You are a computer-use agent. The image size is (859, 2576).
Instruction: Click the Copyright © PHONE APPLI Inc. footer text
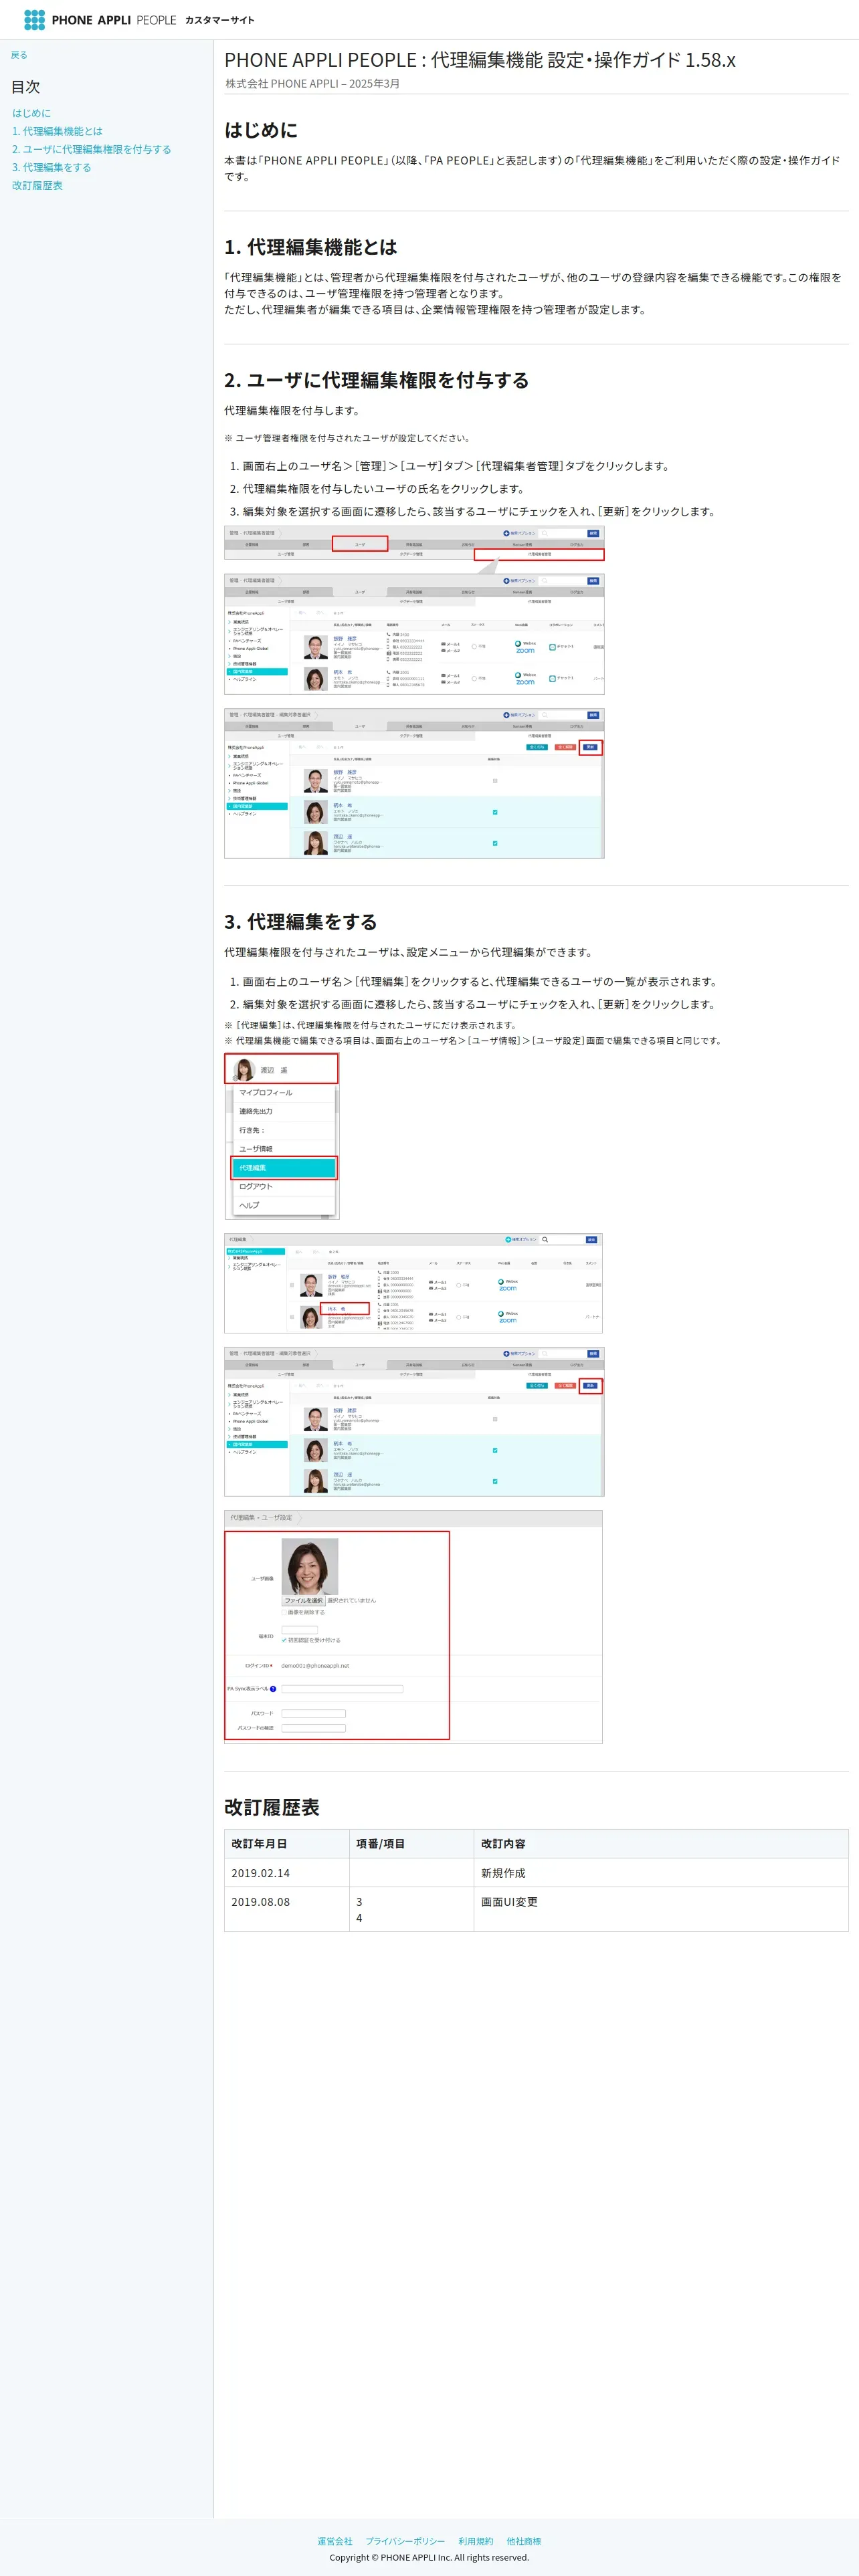point(430,2557)
